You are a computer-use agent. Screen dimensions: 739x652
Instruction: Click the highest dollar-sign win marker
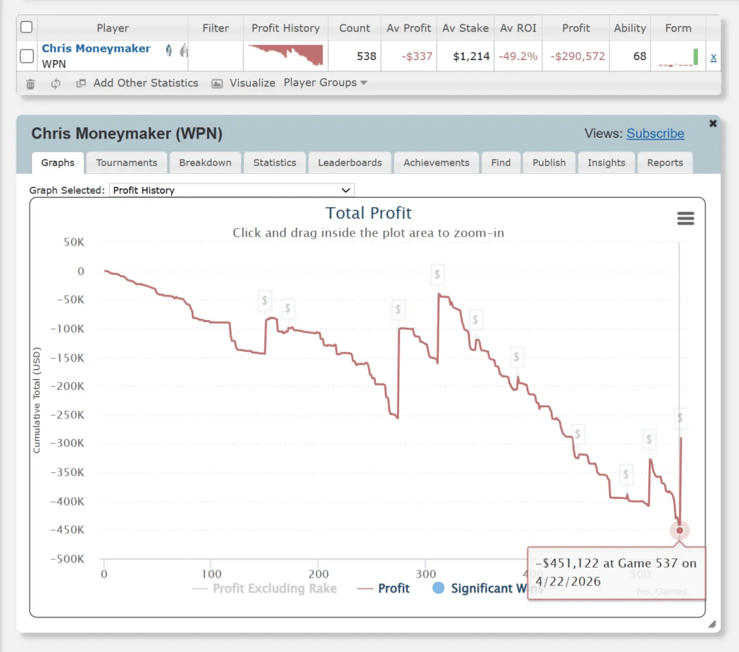pyautogui.click(x=437, y=275)
